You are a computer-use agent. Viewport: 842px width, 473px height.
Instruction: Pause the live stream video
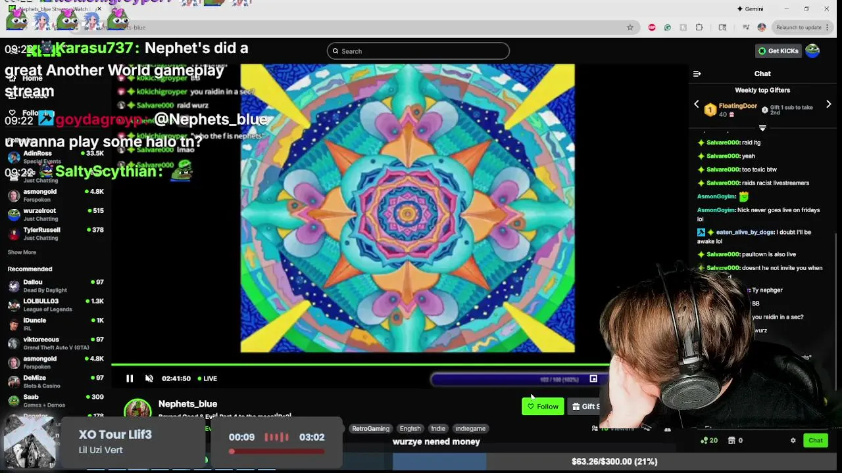pyautogui.click(x=130, y=378)
